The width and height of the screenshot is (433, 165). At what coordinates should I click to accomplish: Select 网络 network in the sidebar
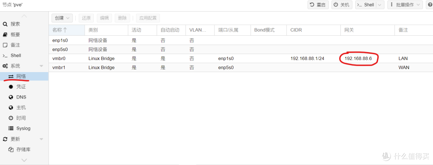point(24,76)
